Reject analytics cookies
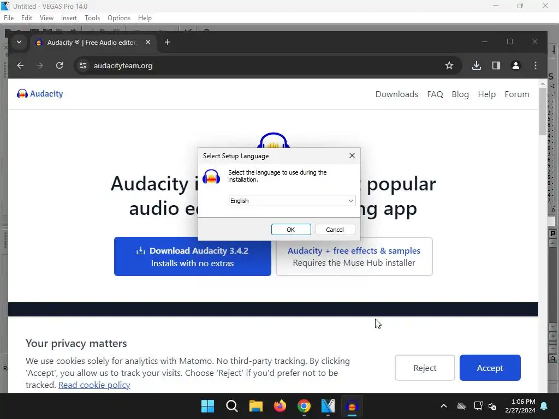 click(425, 368)
